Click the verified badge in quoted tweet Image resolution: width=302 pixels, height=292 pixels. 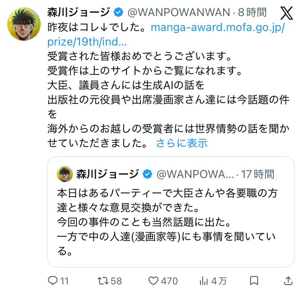click(147, 174)
